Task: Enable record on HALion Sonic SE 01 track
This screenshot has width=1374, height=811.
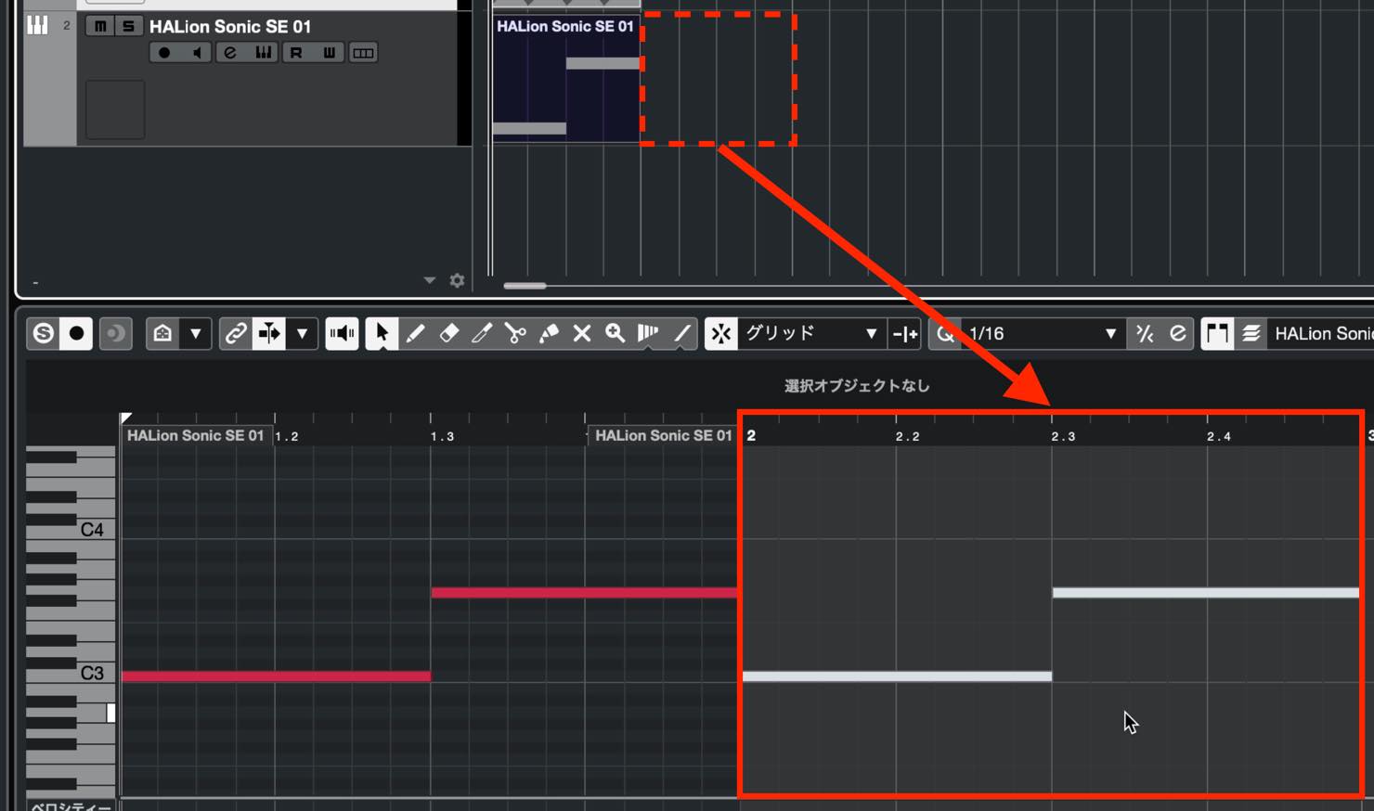Action: tap(164, 53)
